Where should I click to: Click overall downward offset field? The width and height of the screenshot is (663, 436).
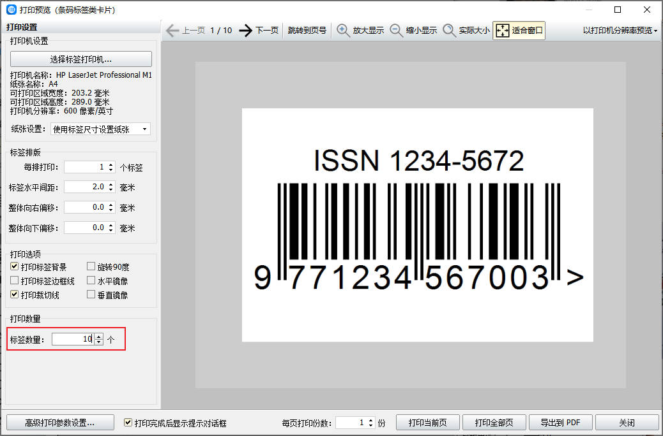pyautogui.click(x=86, y=228)
